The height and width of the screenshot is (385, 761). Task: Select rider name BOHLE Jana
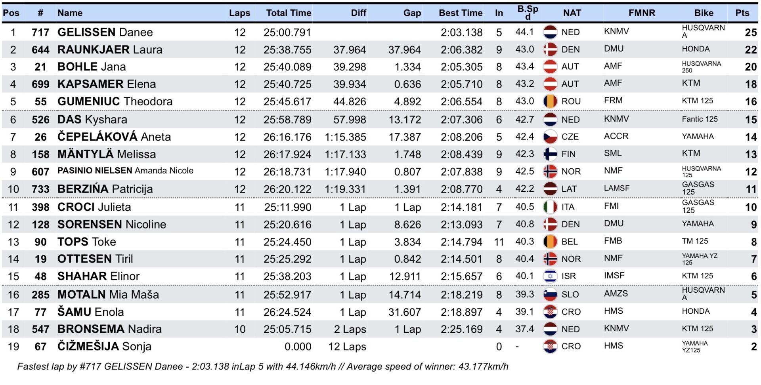(92, 67)
